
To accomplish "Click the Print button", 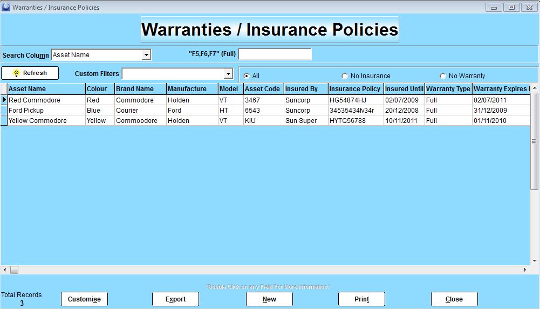I will tap(361, 299).
